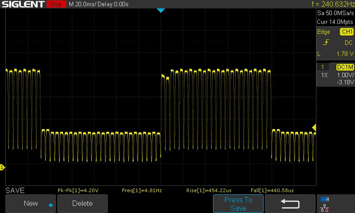This screenshot has width=355, height=213.
Task: Open the DC1M coupling setting
Action: pos(345,67)
